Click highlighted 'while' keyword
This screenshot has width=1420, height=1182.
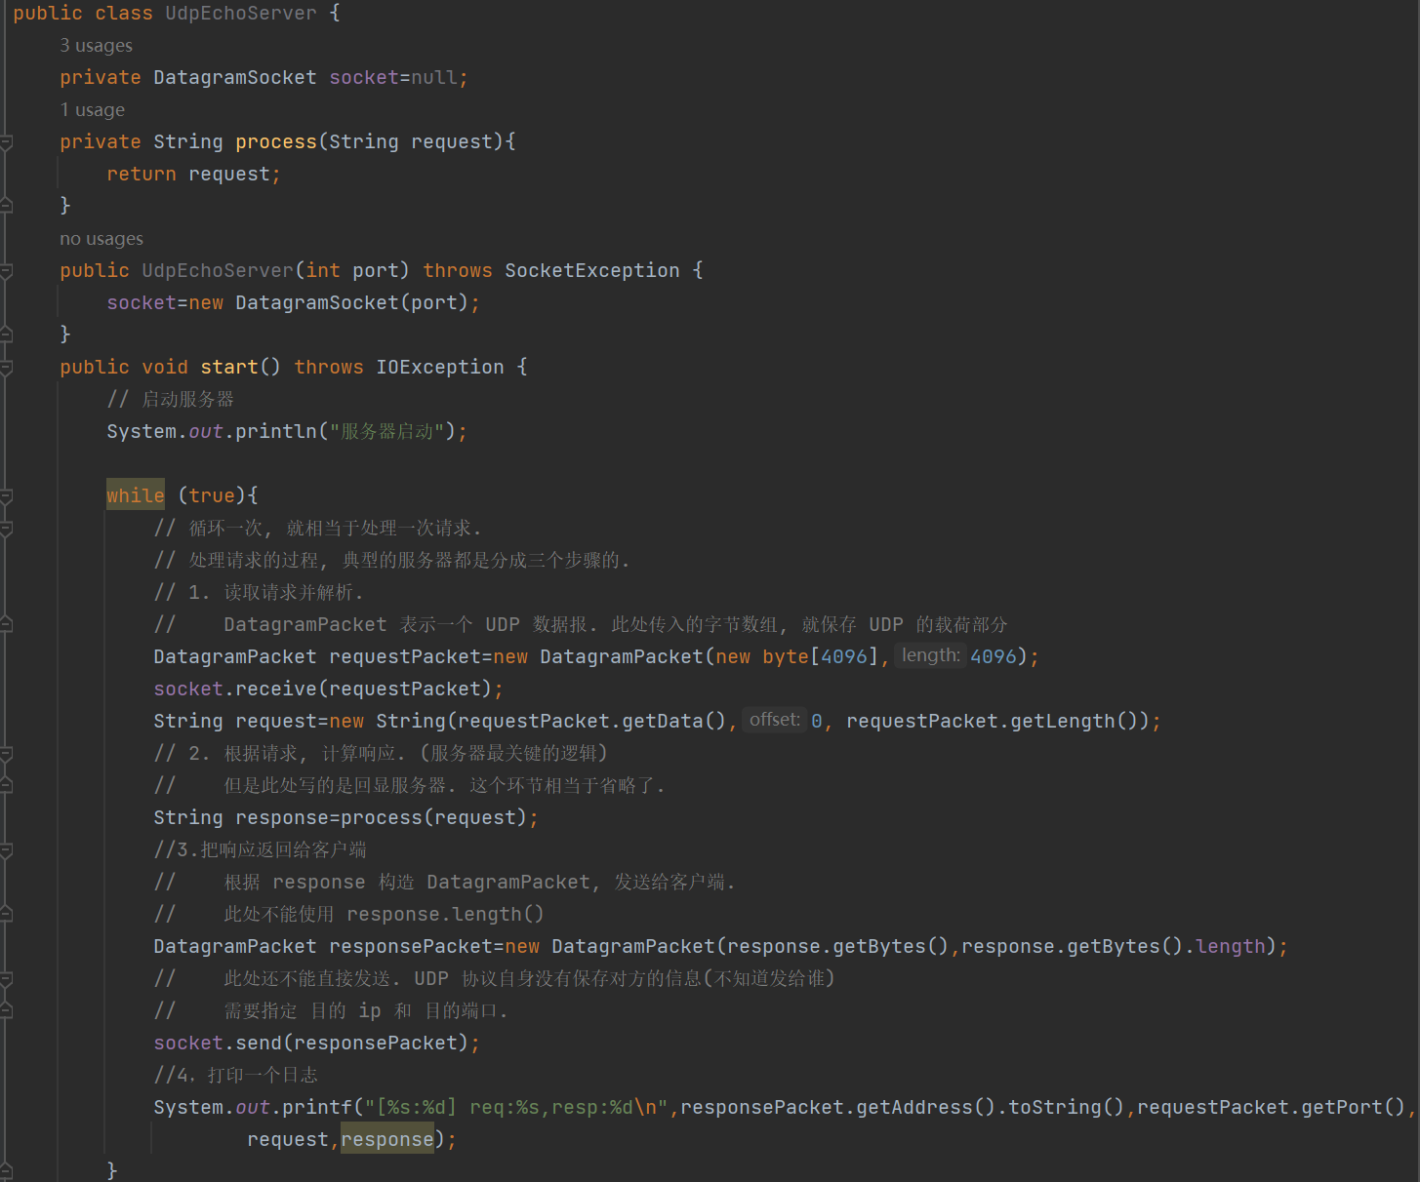coord(136,496)
